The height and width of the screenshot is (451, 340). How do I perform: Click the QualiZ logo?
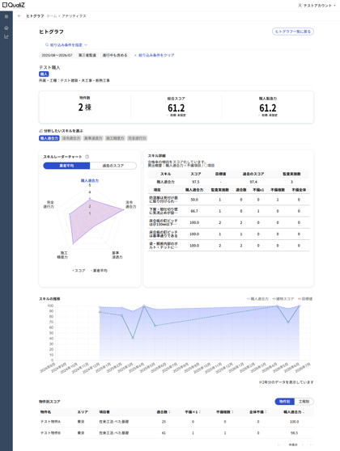click(14, 5)
